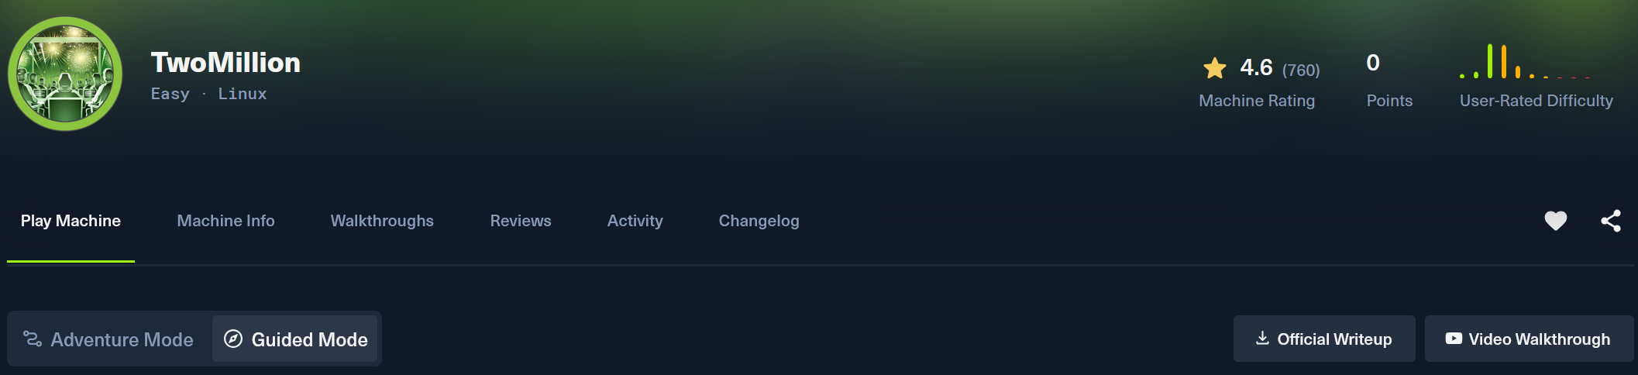Open the Machine Info tab

pyautogui.click(x=225, y=221)
